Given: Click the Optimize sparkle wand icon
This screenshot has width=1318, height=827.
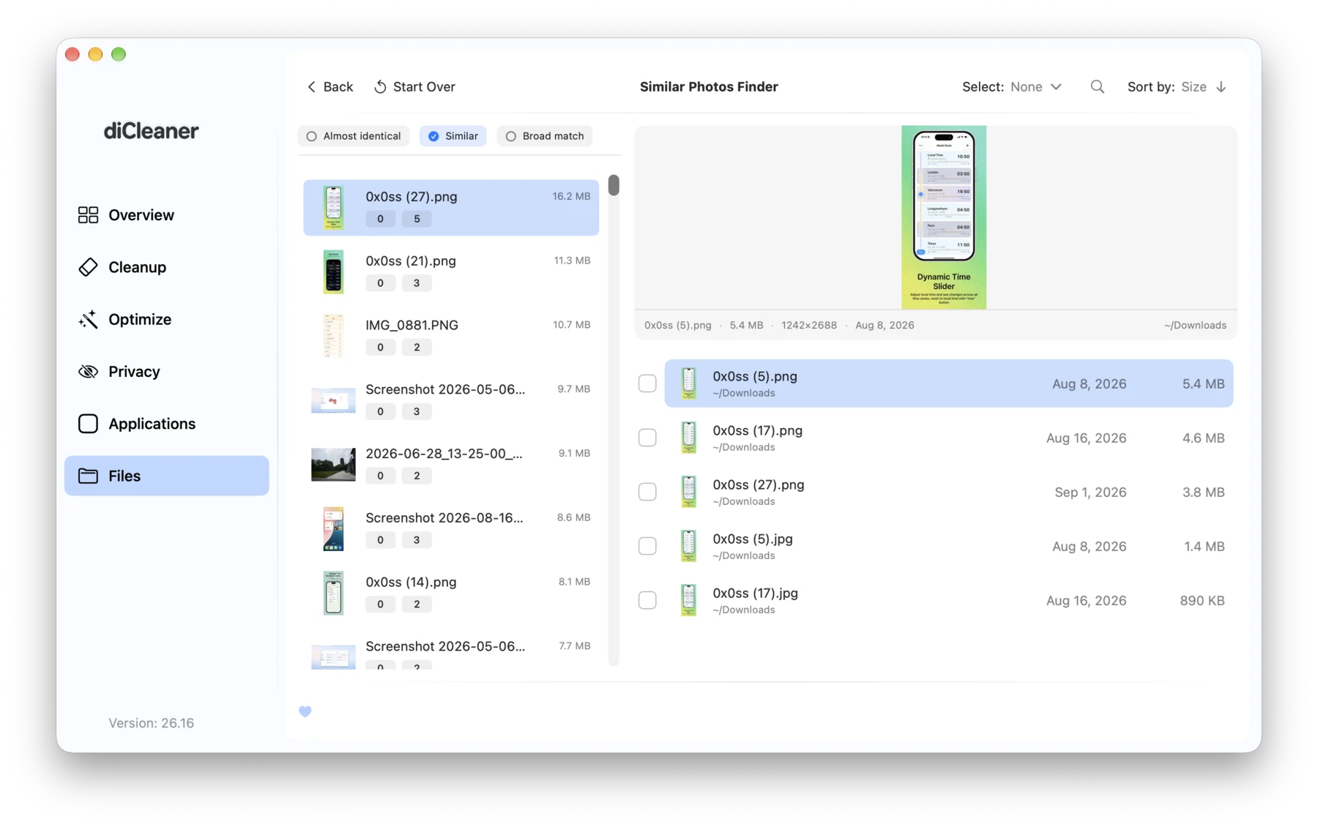Looking at the screenshot, I should click(x=88, y=319).
